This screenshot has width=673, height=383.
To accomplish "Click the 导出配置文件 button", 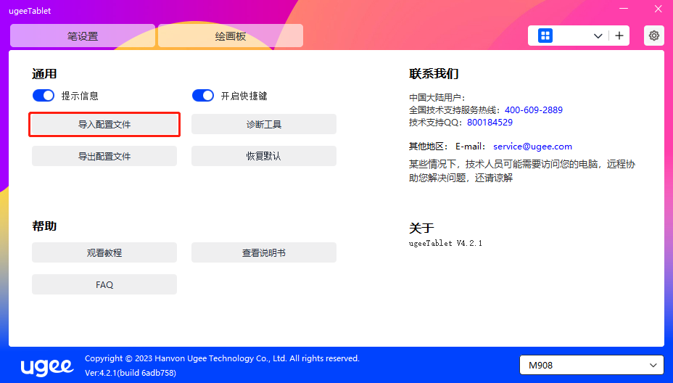I will click(x=104, y=156).
